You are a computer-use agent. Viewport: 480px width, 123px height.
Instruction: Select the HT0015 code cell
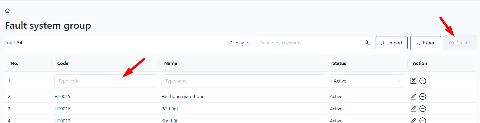point(62,96)
